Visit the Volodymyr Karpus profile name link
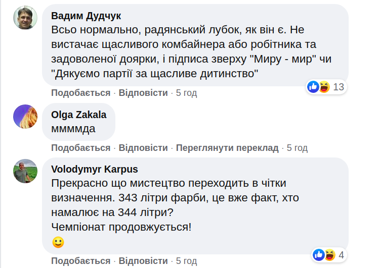378x268 pixels. point(94,169)
